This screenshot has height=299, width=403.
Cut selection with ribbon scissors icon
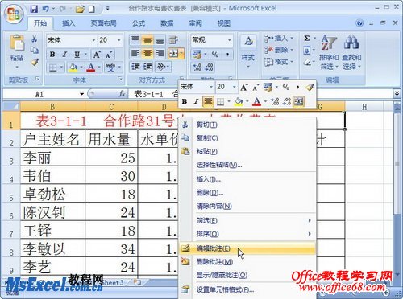click(35, 39)
